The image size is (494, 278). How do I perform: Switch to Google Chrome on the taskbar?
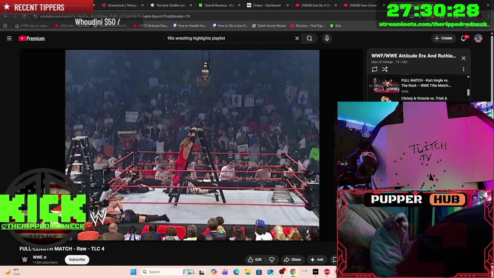(293, 272)
